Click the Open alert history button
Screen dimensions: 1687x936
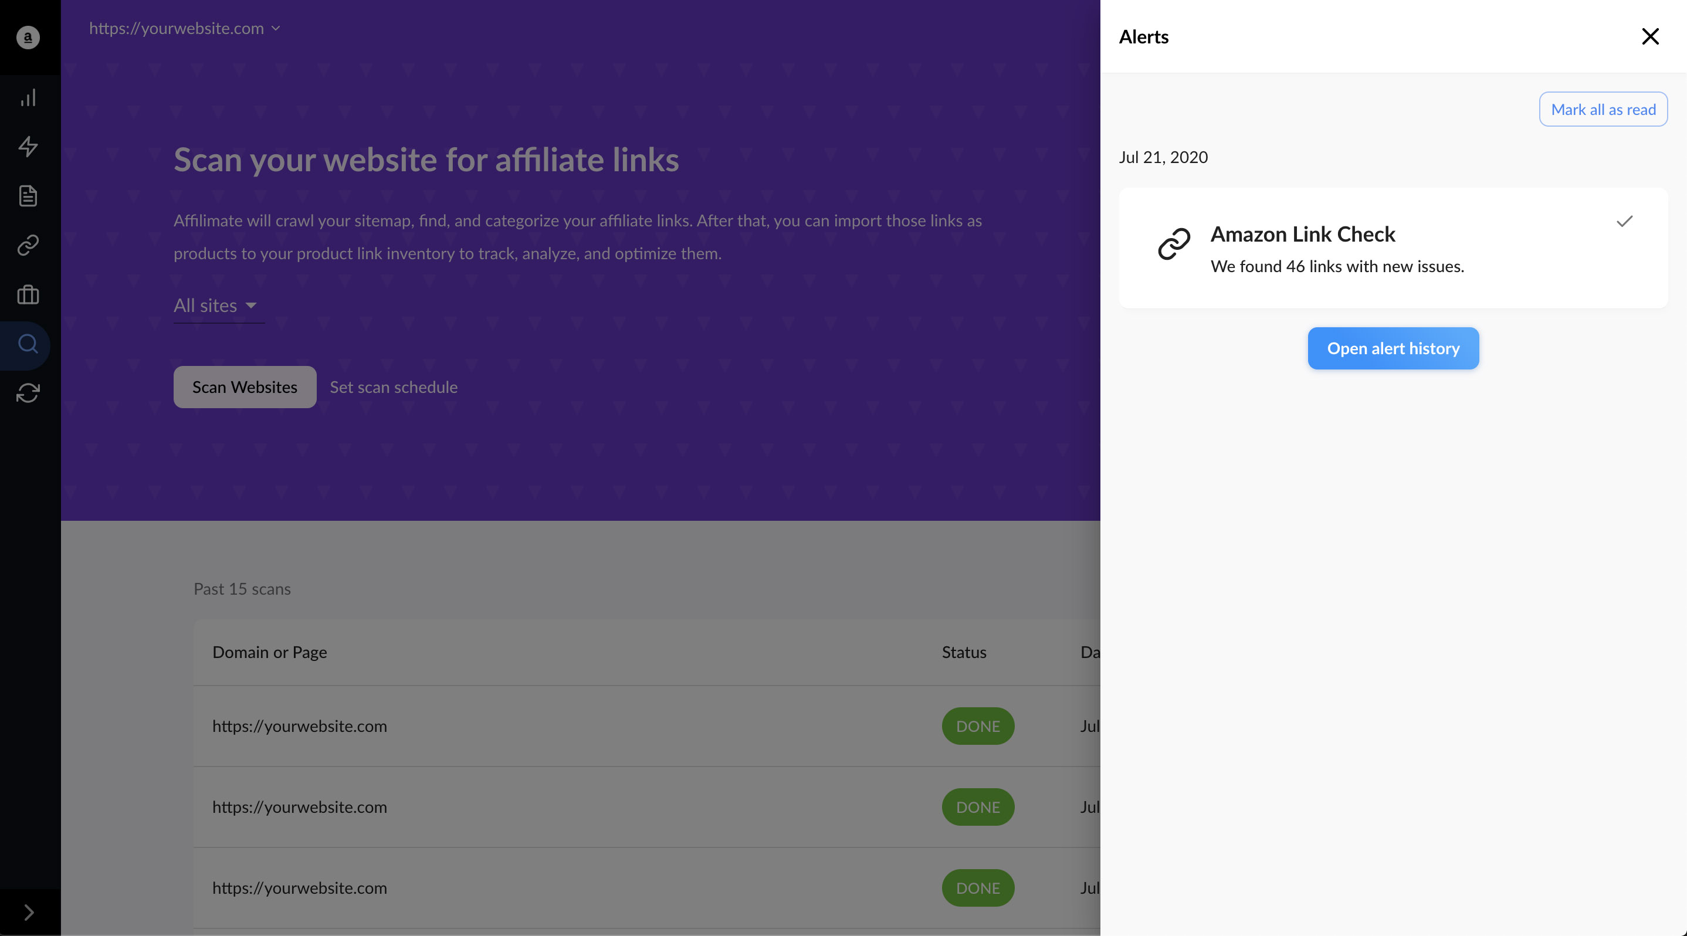1393,347
